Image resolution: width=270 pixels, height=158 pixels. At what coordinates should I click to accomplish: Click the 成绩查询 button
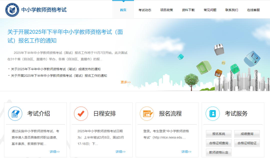247,134
